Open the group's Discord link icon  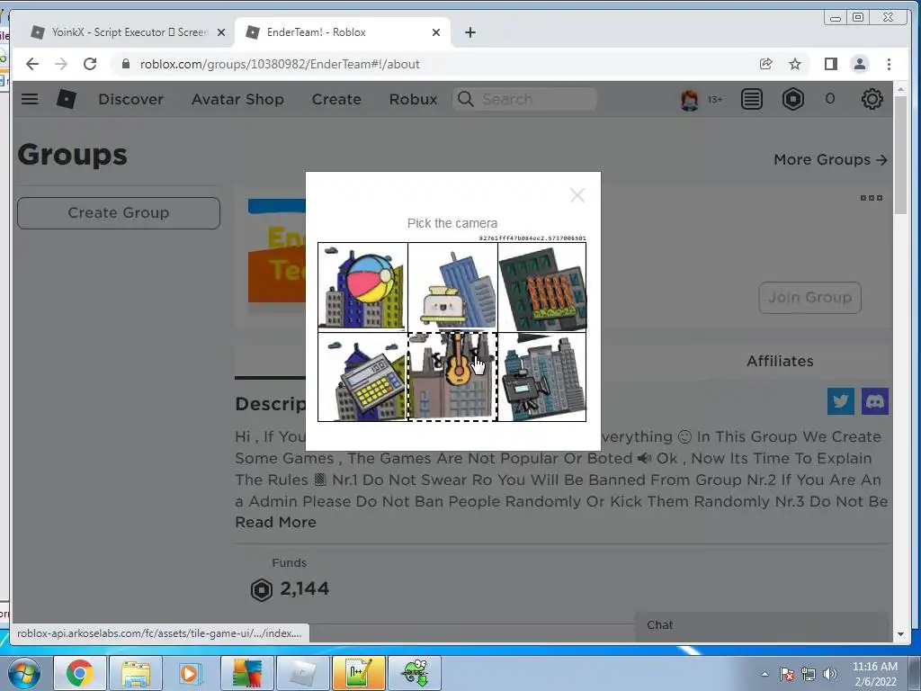(874, 401)
